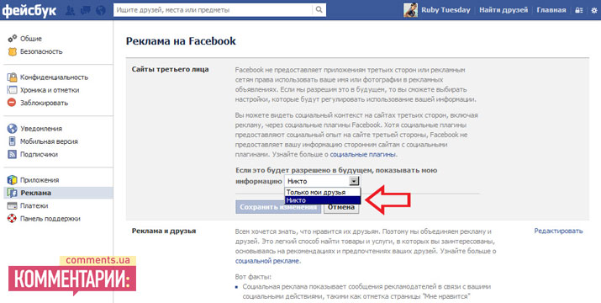
Task: Click the Хроника и отметки icon
Action: click(13, 90)
